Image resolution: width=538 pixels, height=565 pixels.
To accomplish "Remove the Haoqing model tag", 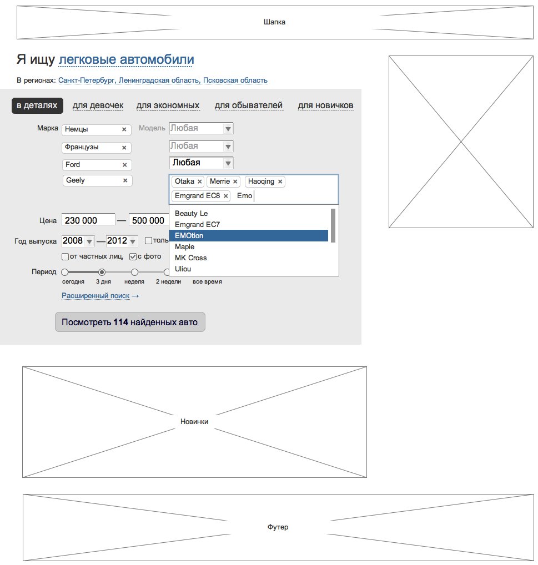I will click(x=280, y=181).
